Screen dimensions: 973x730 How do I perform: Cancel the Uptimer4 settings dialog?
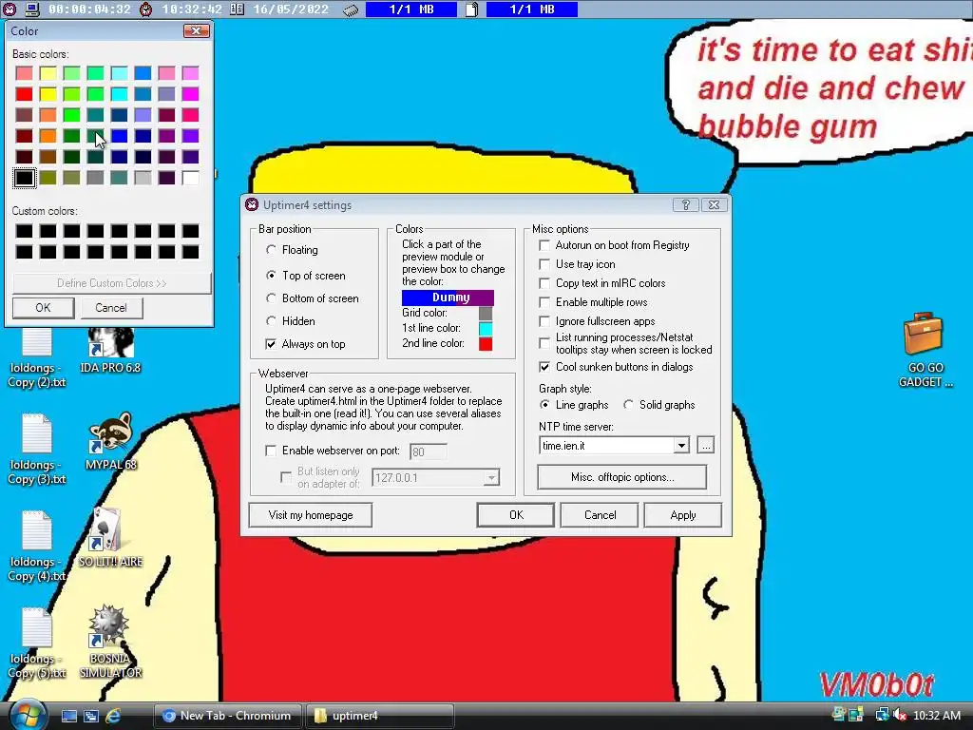click(600, 514)
